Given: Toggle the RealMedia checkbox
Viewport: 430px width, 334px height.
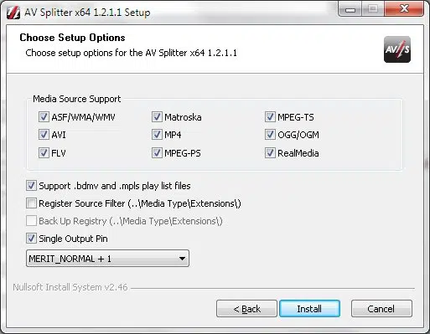Looking at the screenshot, I should [x=270, y=153].
